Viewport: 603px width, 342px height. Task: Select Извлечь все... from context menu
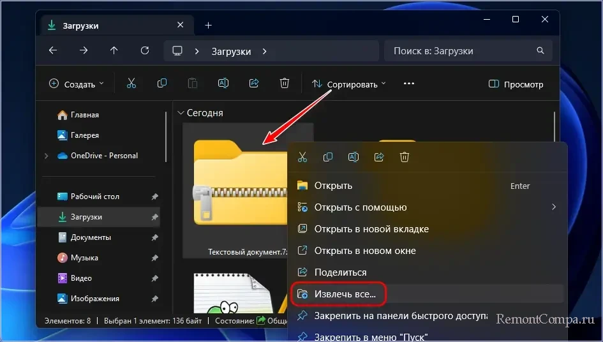[x=349, y=294]
